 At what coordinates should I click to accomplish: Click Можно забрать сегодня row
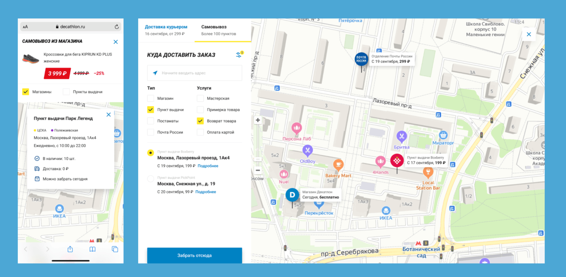point(61,179)
